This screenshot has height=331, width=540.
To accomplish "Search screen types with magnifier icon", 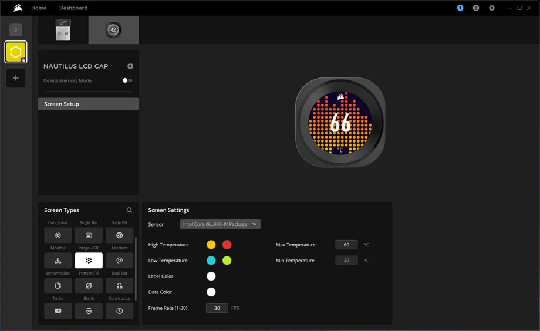I will 130,210.
